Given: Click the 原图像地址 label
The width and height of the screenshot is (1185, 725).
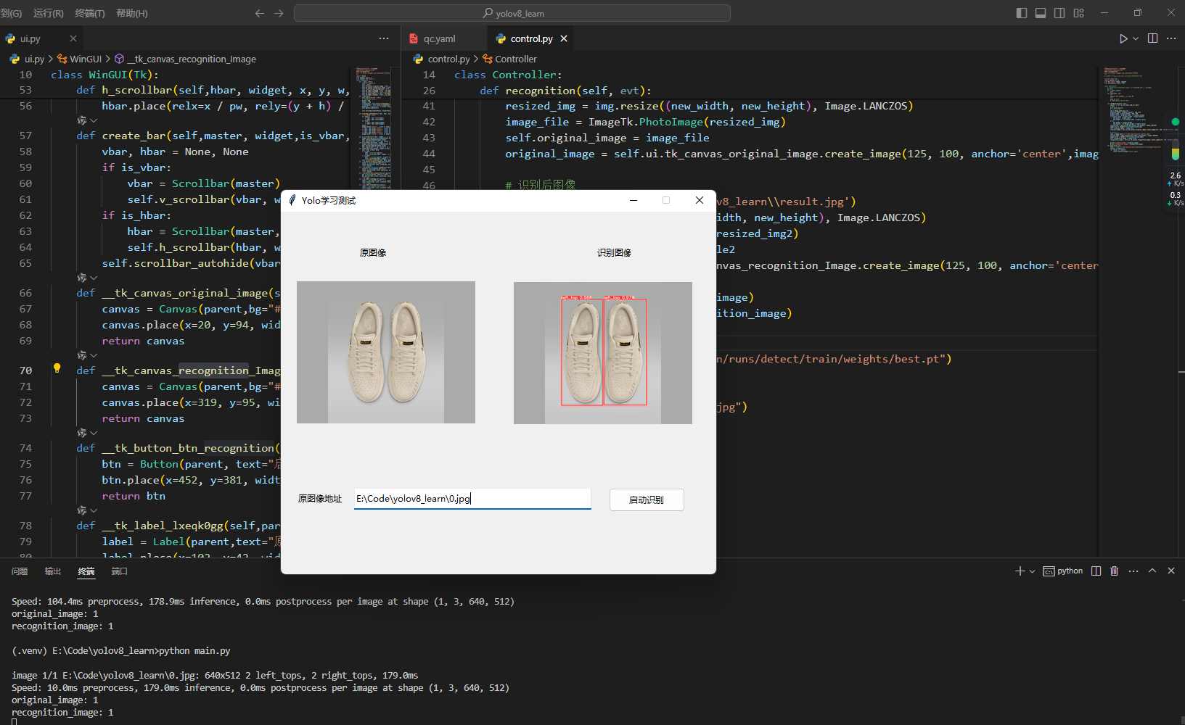Looking at the screenshot, I should click(320, 499).
